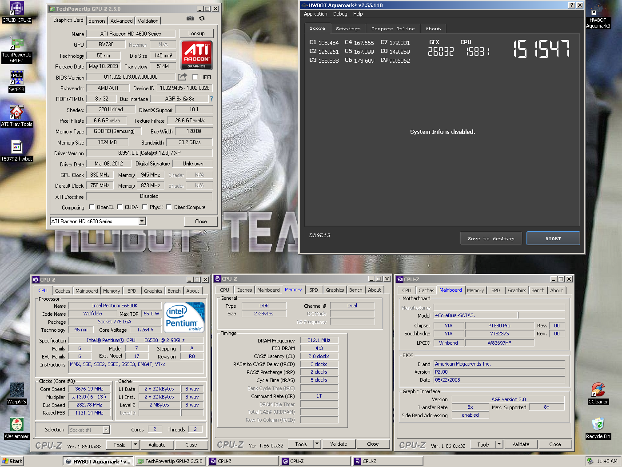Click the BIOS Version field value
The image size is (622, 467).
click(131, 77)
